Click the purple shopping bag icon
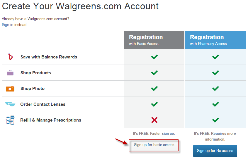248x159 pixels. (10, 73)
